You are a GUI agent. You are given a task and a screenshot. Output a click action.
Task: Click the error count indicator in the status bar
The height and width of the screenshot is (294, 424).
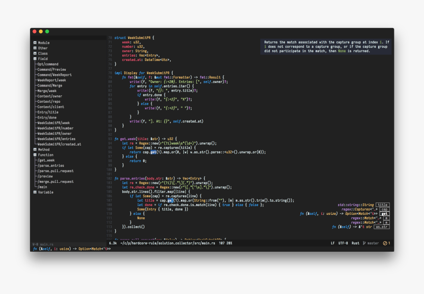[387, 242]
